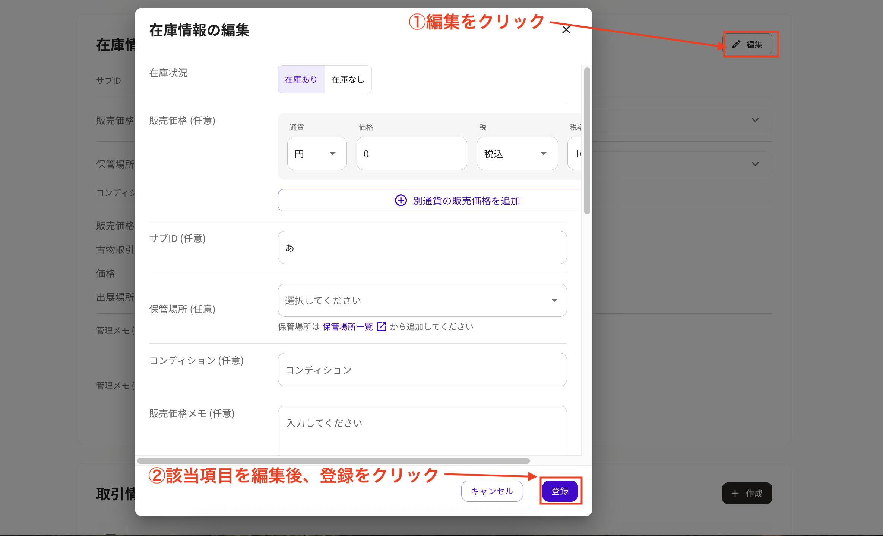This screenshot has height=536, width=883.
Task: Click the plus icon next to 別通貨の販売価格を追加
Action: coord(400,201)
